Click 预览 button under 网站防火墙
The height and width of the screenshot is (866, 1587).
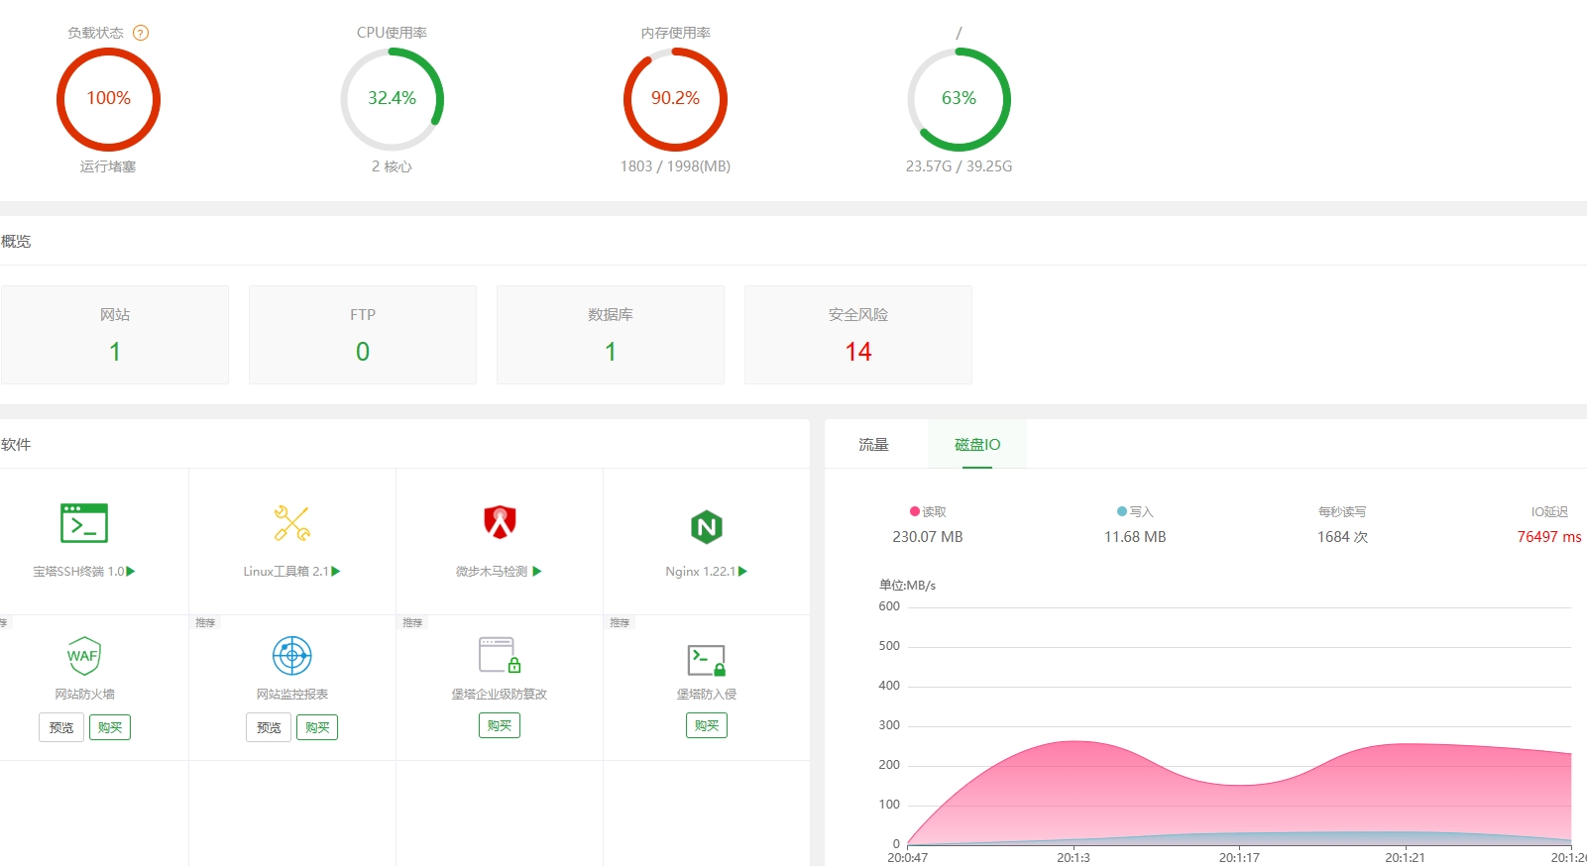(61, 727)
